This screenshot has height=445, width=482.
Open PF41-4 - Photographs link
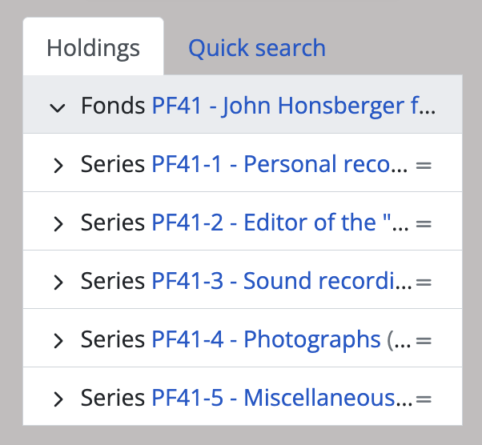coord(266,339)
